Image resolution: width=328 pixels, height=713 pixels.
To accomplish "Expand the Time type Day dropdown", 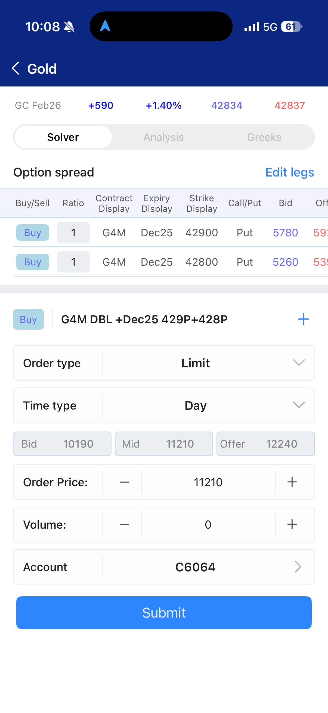I will tap(208, 405).
